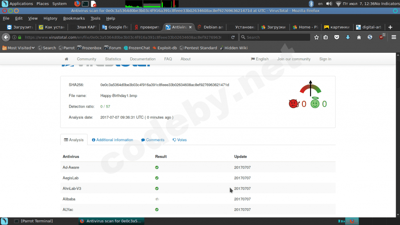The height and width of the screenshot is (225, 400).
Task: Switch to the Comments tab
Action: pyautogui.click(x=153, y=140)
